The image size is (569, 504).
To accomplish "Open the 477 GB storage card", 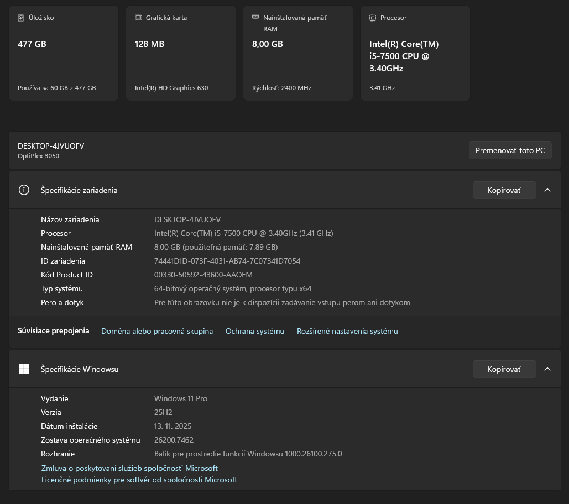I will pyautogui.click(x=64, y=53).
